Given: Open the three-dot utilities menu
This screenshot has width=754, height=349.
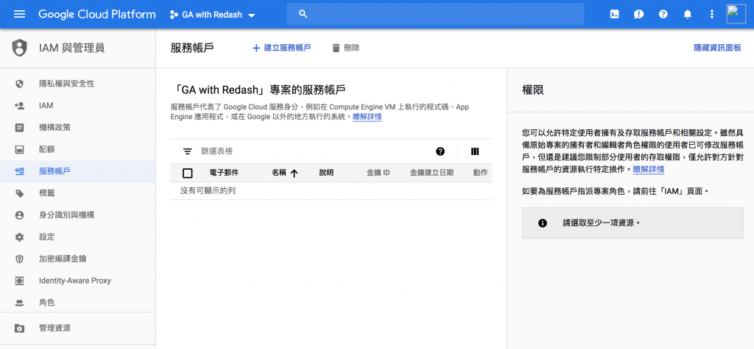Looking at the screenshot, I should 712,14.
